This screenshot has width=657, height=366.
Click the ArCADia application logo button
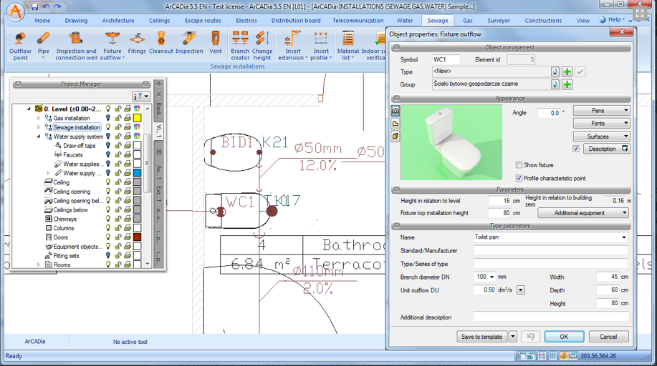pos(16,11)
